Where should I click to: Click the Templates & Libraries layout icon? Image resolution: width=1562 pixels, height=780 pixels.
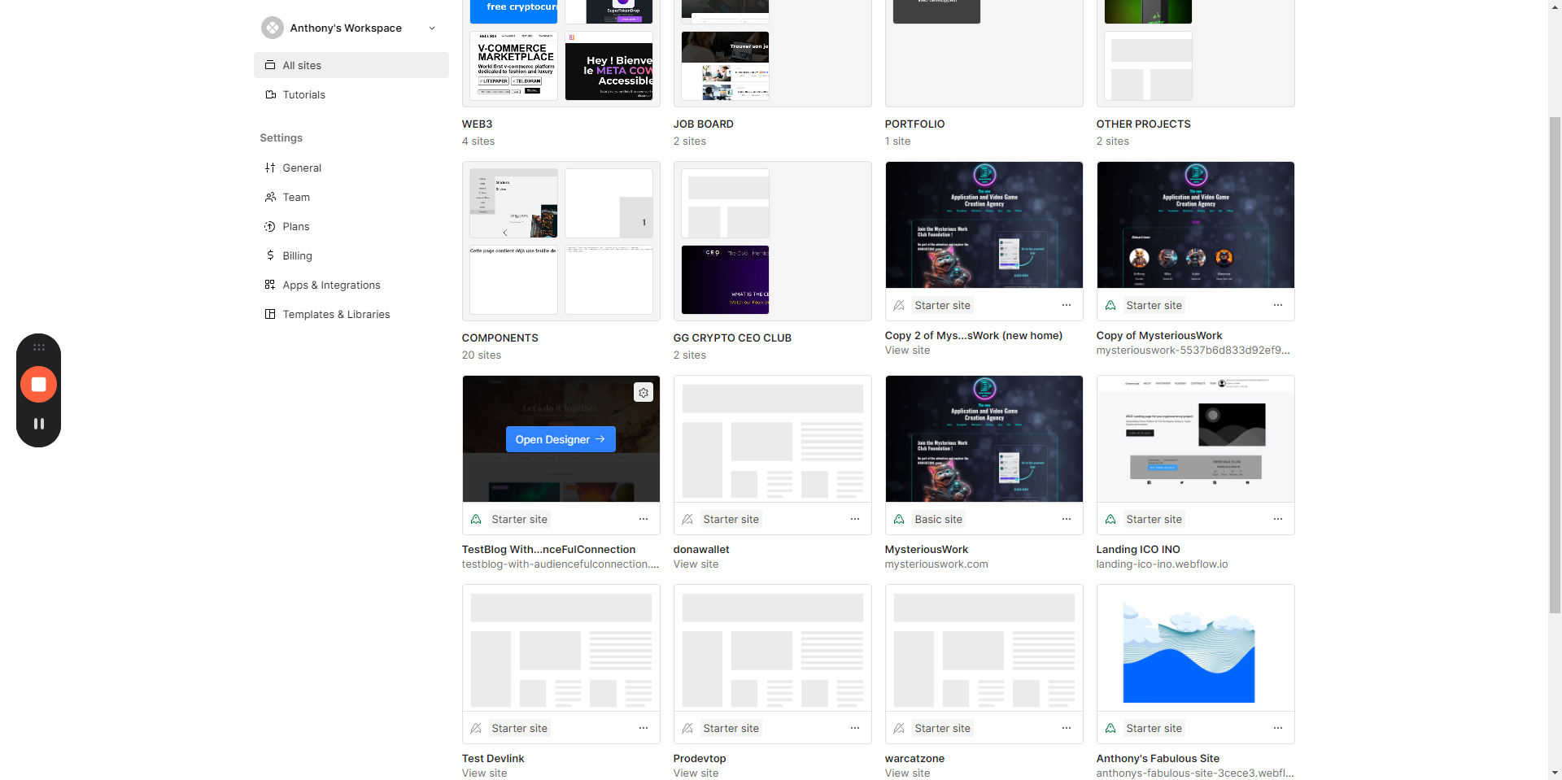pos(270,314)
